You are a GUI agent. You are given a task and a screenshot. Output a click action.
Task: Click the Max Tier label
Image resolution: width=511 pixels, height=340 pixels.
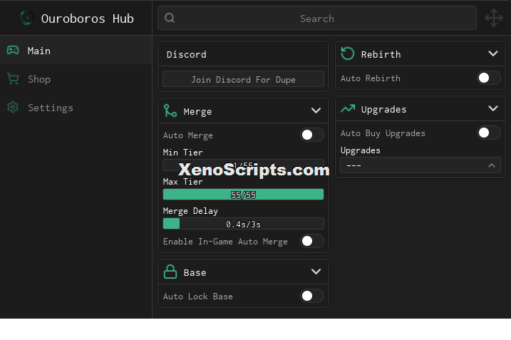point(183,182)
